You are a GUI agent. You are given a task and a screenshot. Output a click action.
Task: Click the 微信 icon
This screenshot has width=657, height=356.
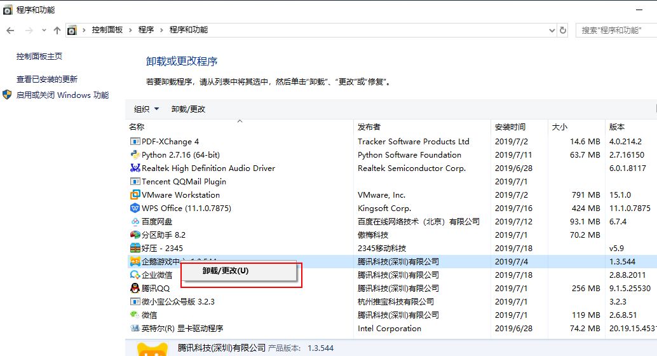point(135,315)
